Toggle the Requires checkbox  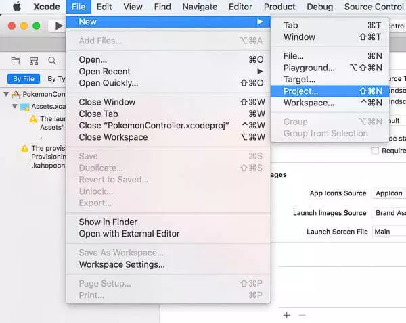coord(375,151)
